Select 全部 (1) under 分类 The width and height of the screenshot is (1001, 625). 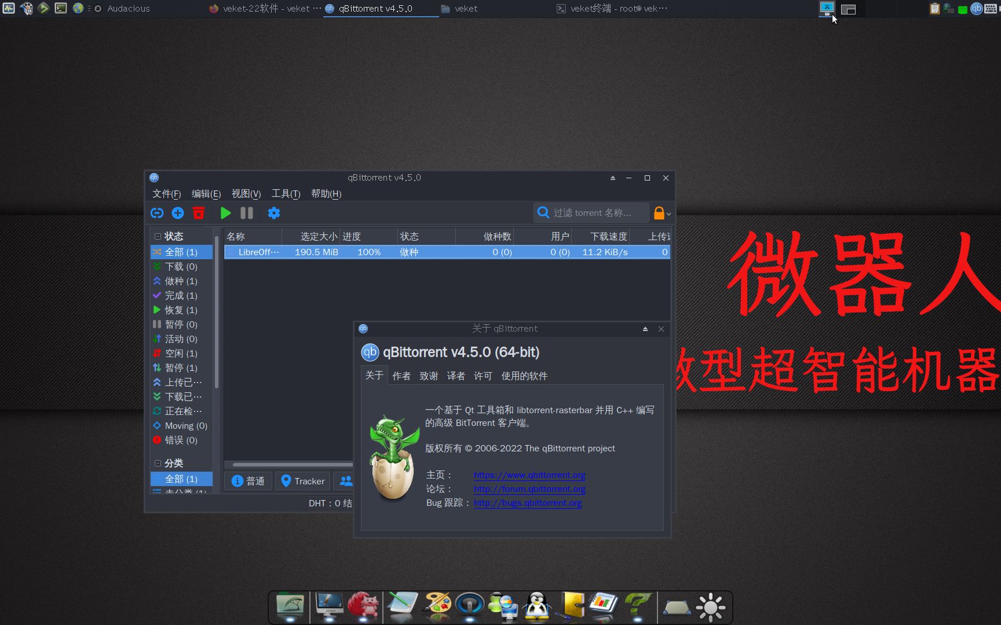[x=181, y=479]
